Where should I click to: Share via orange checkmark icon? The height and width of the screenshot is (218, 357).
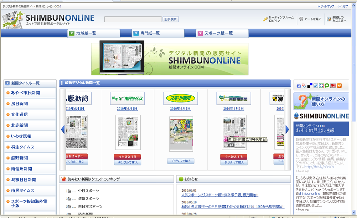339,86
